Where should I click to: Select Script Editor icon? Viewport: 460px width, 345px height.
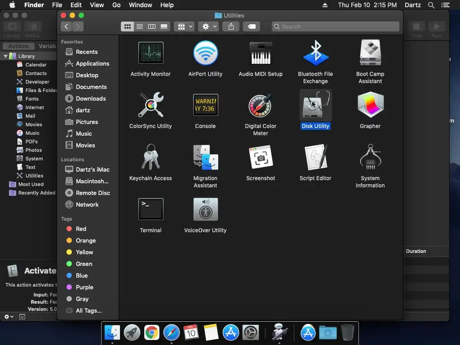click(315, 157)
